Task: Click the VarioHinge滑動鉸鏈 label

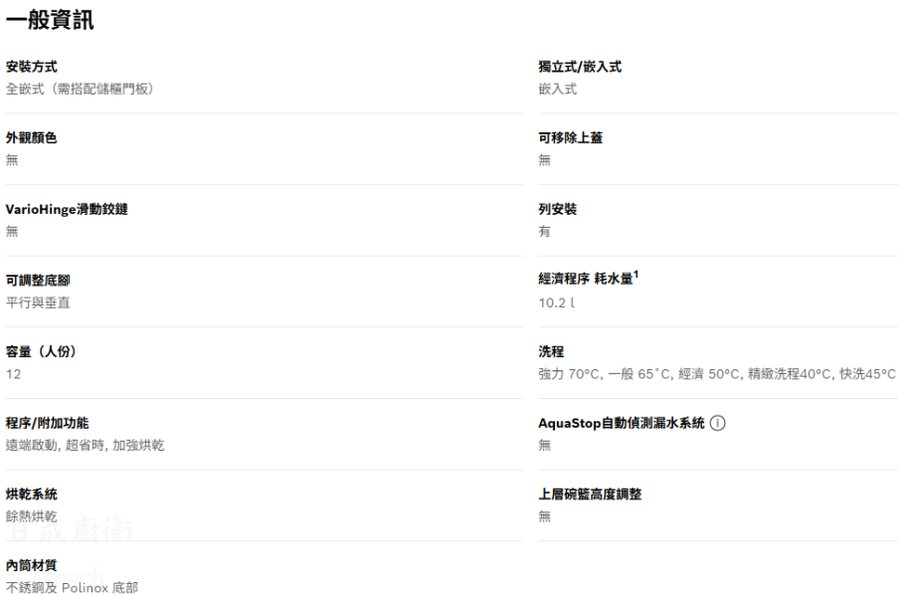Action: coord(67,209)
